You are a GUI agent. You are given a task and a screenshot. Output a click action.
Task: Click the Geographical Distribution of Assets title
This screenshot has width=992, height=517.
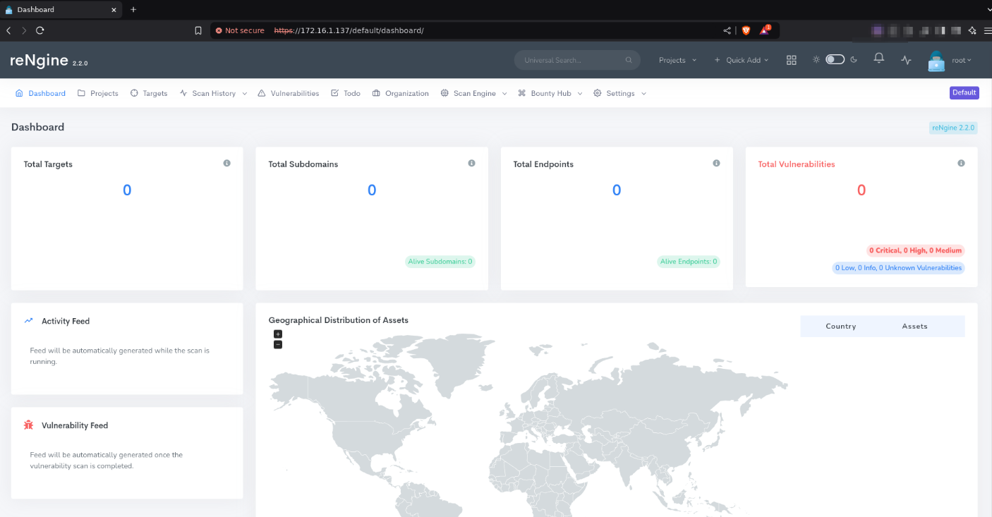coord(339,320)
